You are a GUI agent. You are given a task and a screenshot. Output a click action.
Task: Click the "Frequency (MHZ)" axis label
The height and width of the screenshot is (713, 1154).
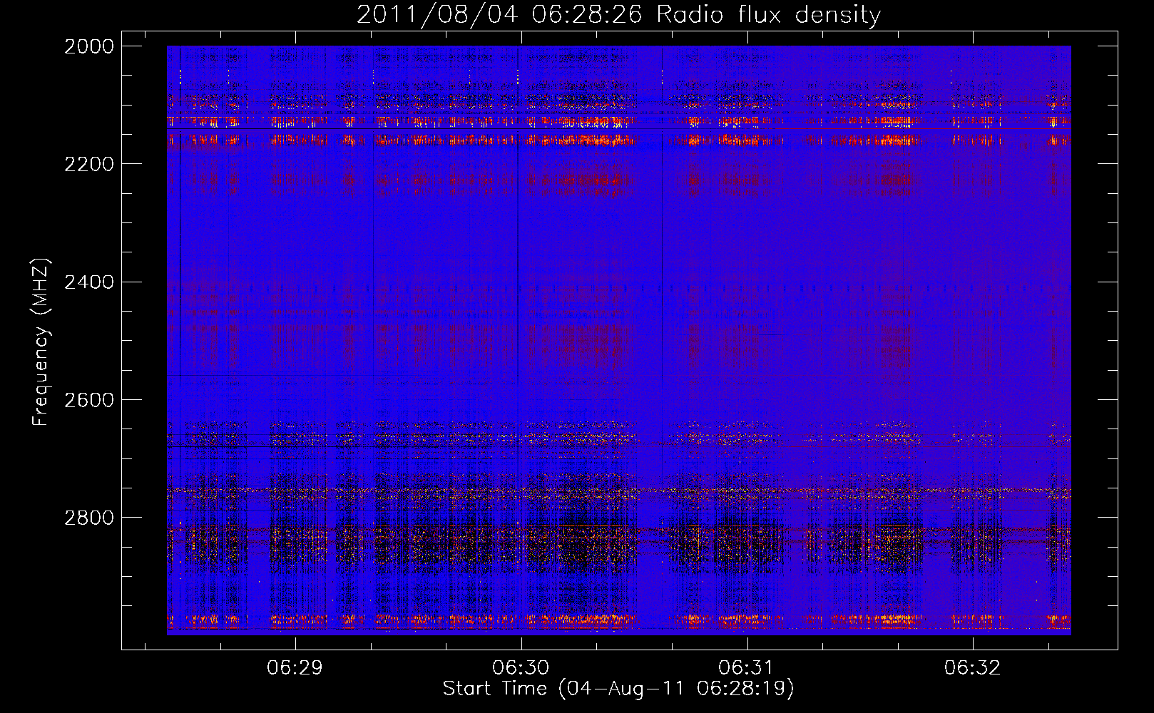pos(41,342)
